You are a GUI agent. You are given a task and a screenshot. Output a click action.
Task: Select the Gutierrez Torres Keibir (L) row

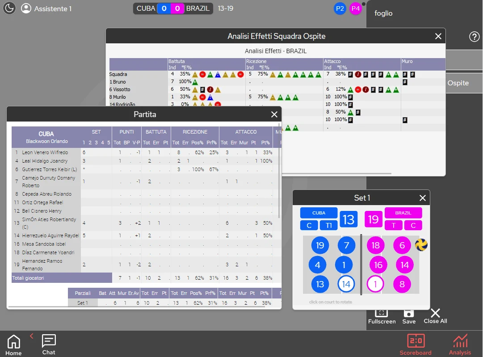point(146,169)
